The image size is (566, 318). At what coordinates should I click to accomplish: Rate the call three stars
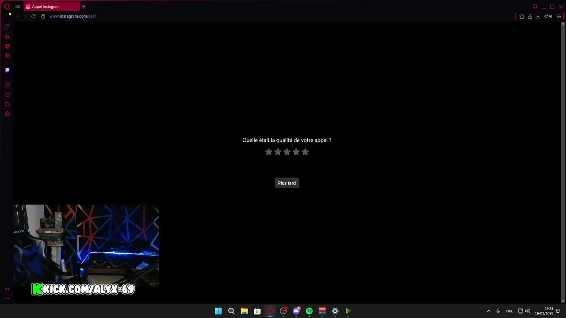pyautogui.click(x=287, y=152)
